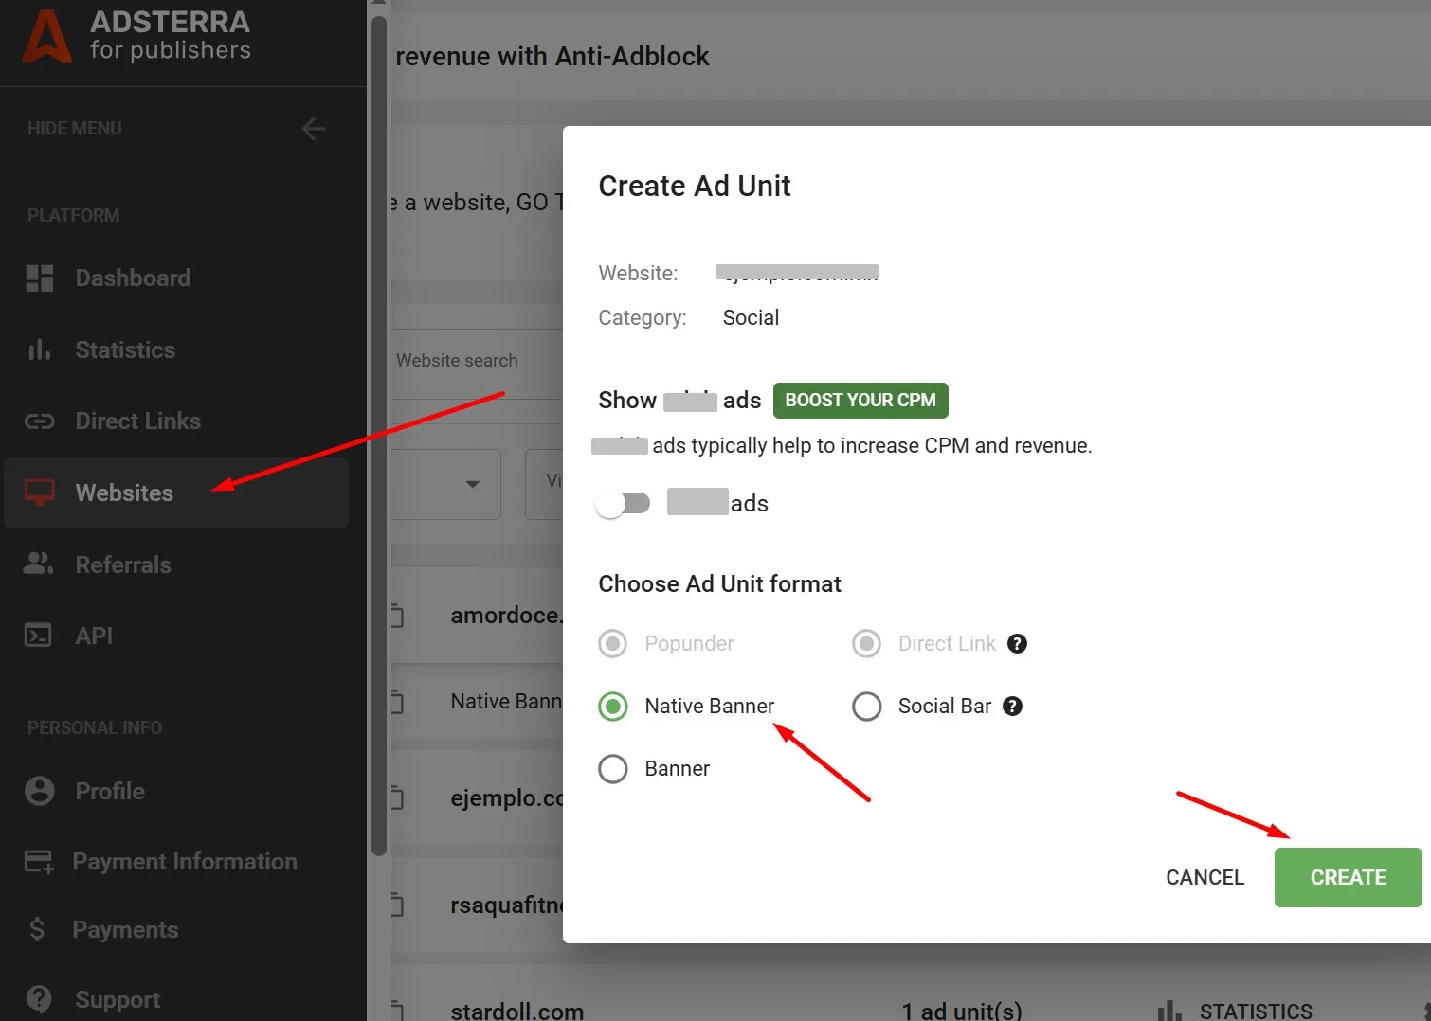Click the Hide Menu arrow icon
The image size is (1431, 1021).
(314, 129)
